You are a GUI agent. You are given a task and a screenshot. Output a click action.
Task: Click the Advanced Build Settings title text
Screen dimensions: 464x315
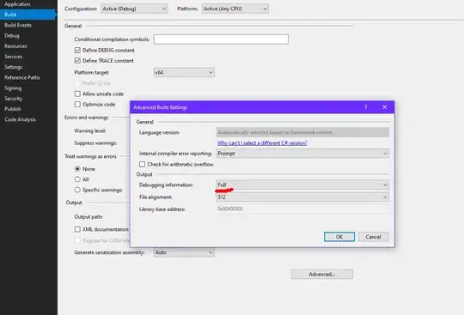coord(160,107)
